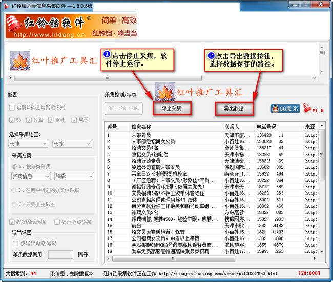This screenshot has height=282, width=333.
Task: Click the found count 44 in status bar
Action: pyautogui.click(x=33, y=274)
